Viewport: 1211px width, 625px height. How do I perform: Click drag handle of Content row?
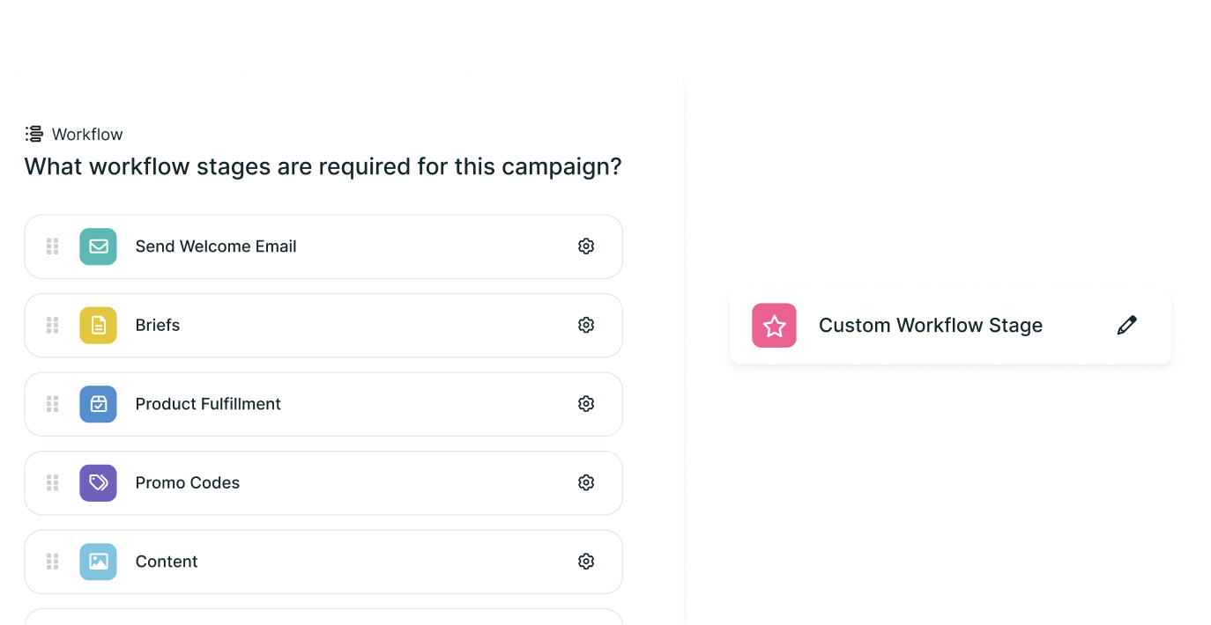coord(52,562)
